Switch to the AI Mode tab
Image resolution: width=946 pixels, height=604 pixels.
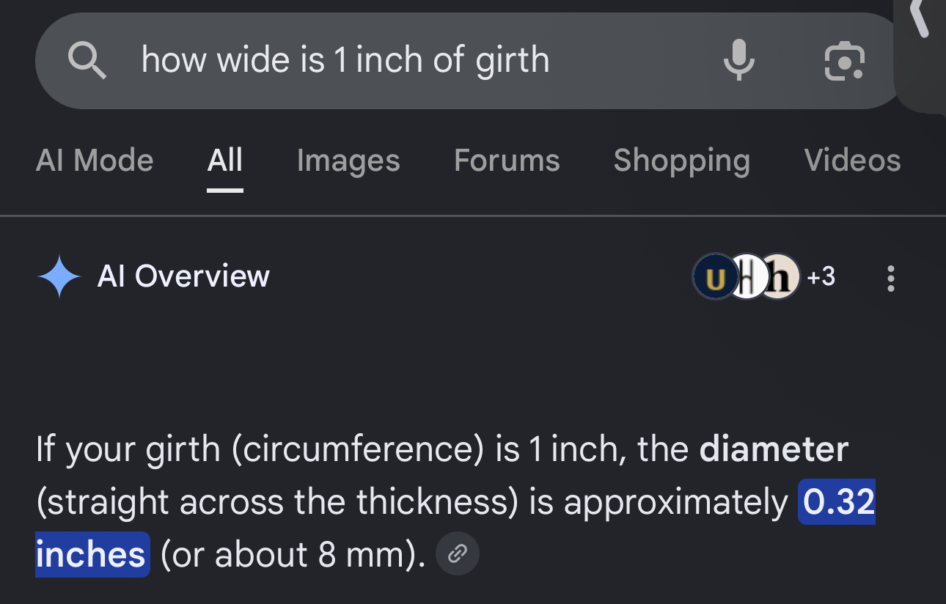(x=95, y=160)
